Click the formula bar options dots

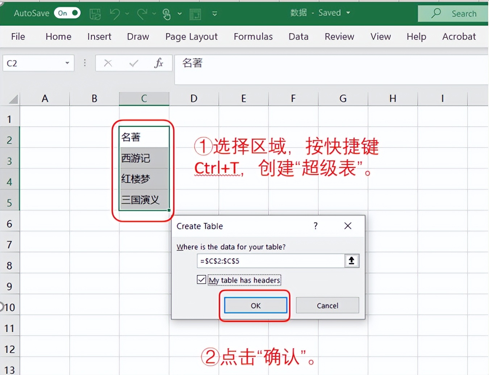coord(85,63)
